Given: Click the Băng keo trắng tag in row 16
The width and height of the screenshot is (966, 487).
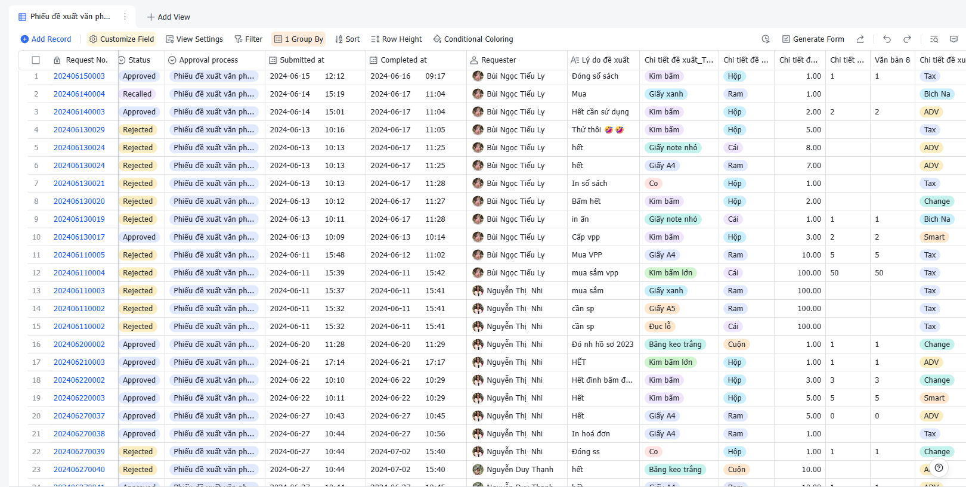Looking at the screenshot, I should (x=675, y=345).
